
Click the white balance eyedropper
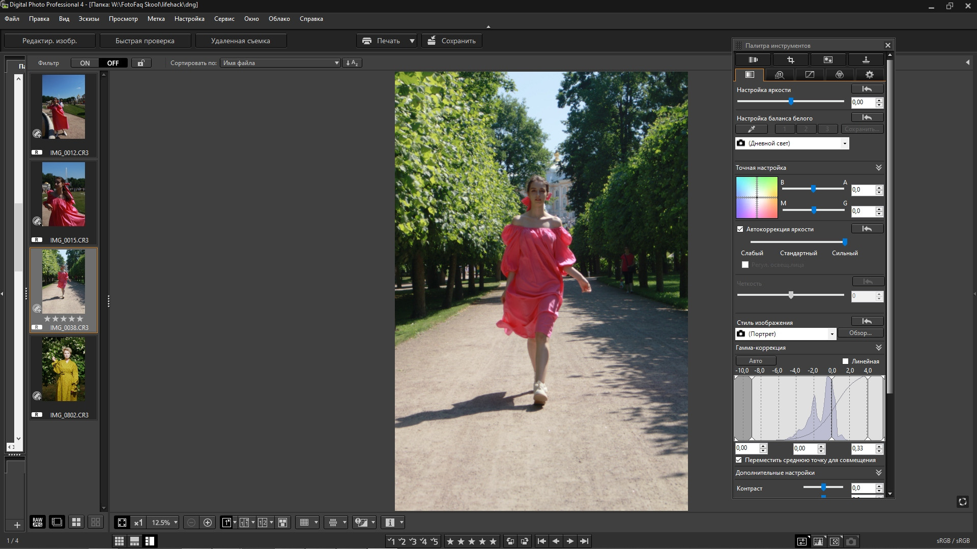(x=751, y=129)
